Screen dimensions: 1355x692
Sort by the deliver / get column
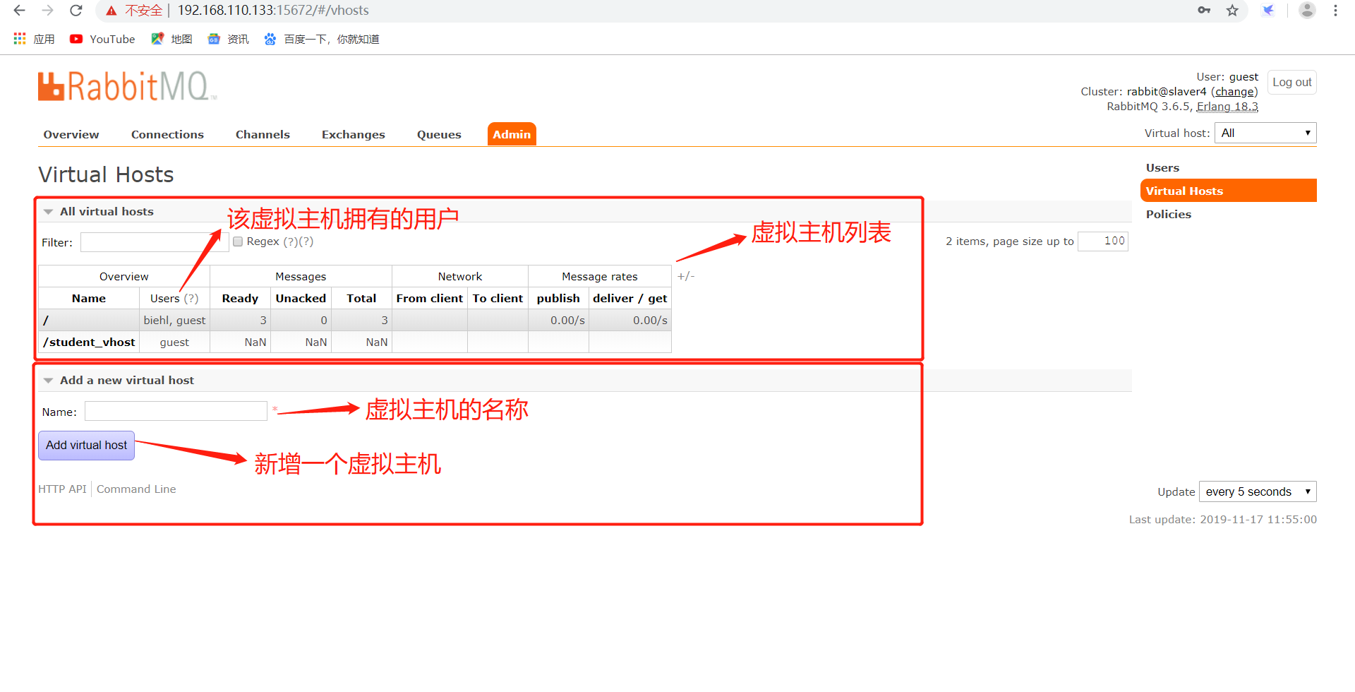coord(630,298)
